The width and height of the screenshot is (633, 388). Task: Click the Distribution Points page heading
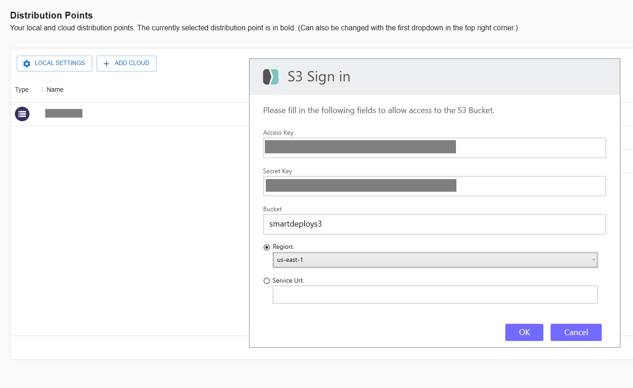(52, 15)
